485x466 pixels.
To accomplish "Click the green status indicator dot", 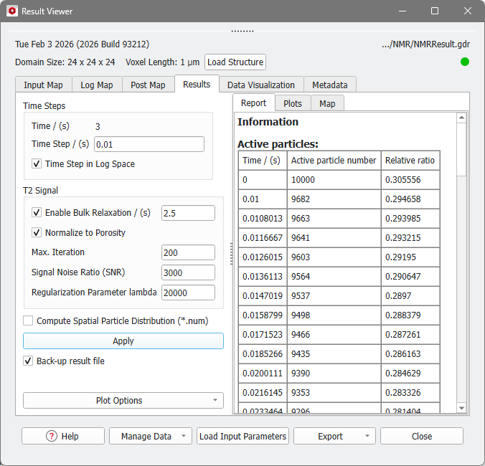I will pos(464,62).
